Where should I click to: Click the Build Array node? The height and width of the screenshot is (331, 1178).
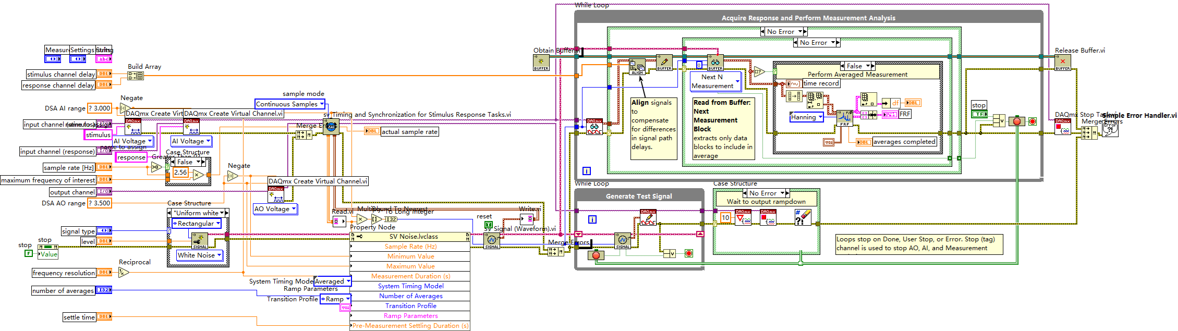coord(136,76)
